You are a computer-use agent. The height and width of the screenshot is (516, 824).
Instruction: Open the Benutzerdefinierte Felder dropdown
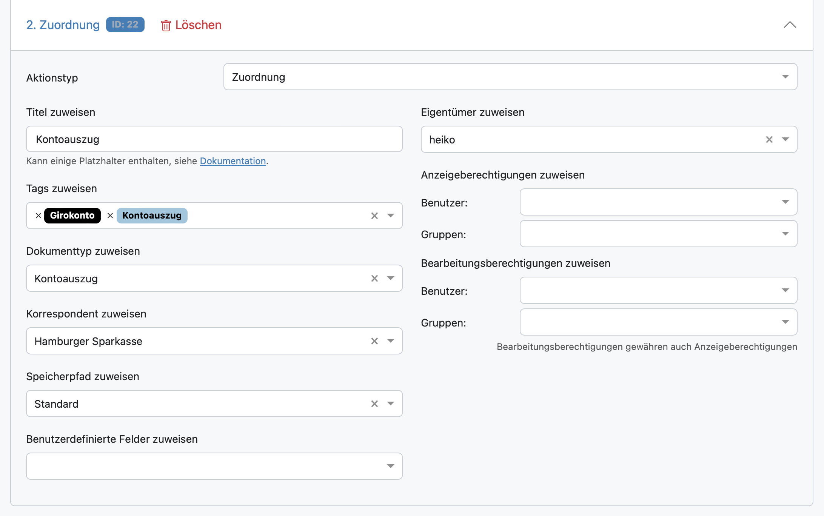click(391, 466)
